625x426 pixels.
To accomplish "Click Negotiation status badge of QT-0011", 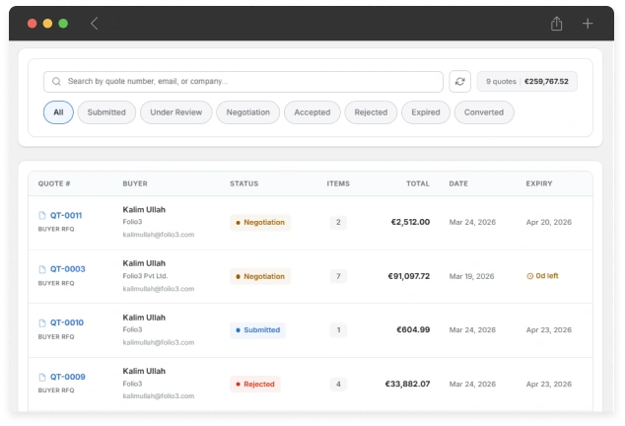I will (260, 223).
